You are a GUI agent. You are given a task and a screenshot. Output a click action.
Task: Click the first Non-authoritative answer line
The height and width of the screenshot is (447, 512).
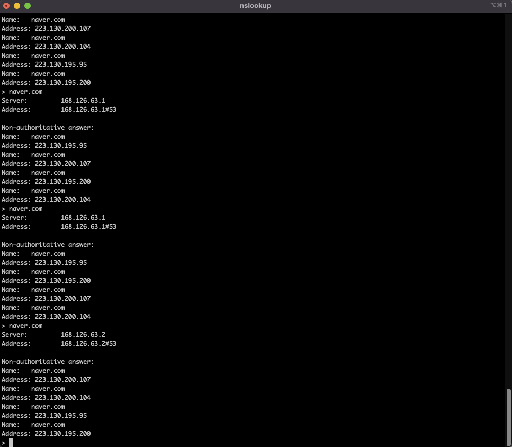48,127
